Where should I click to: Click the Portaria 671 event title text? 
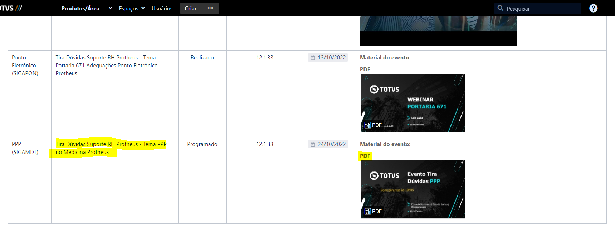[x=106, y=65]
